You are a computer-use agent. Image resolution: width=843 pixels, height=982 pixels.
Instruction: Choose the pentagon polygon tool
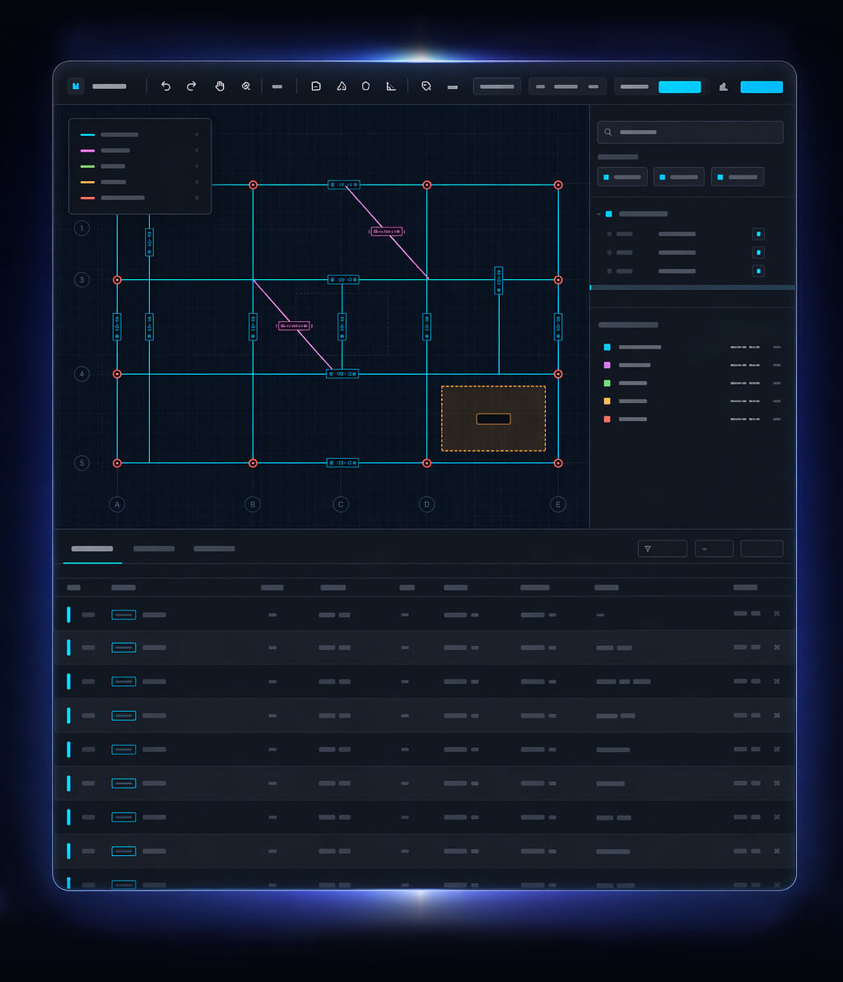(366, 87)
